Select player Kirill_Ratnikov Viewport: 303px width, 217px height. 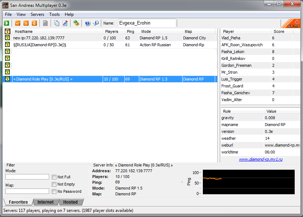coord(260,58)
